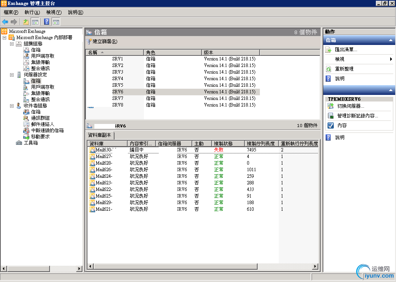Viewport: 396px width, 282px height.
Task: Sort by the 名稱 column header
Action: [x=114, y=53]
